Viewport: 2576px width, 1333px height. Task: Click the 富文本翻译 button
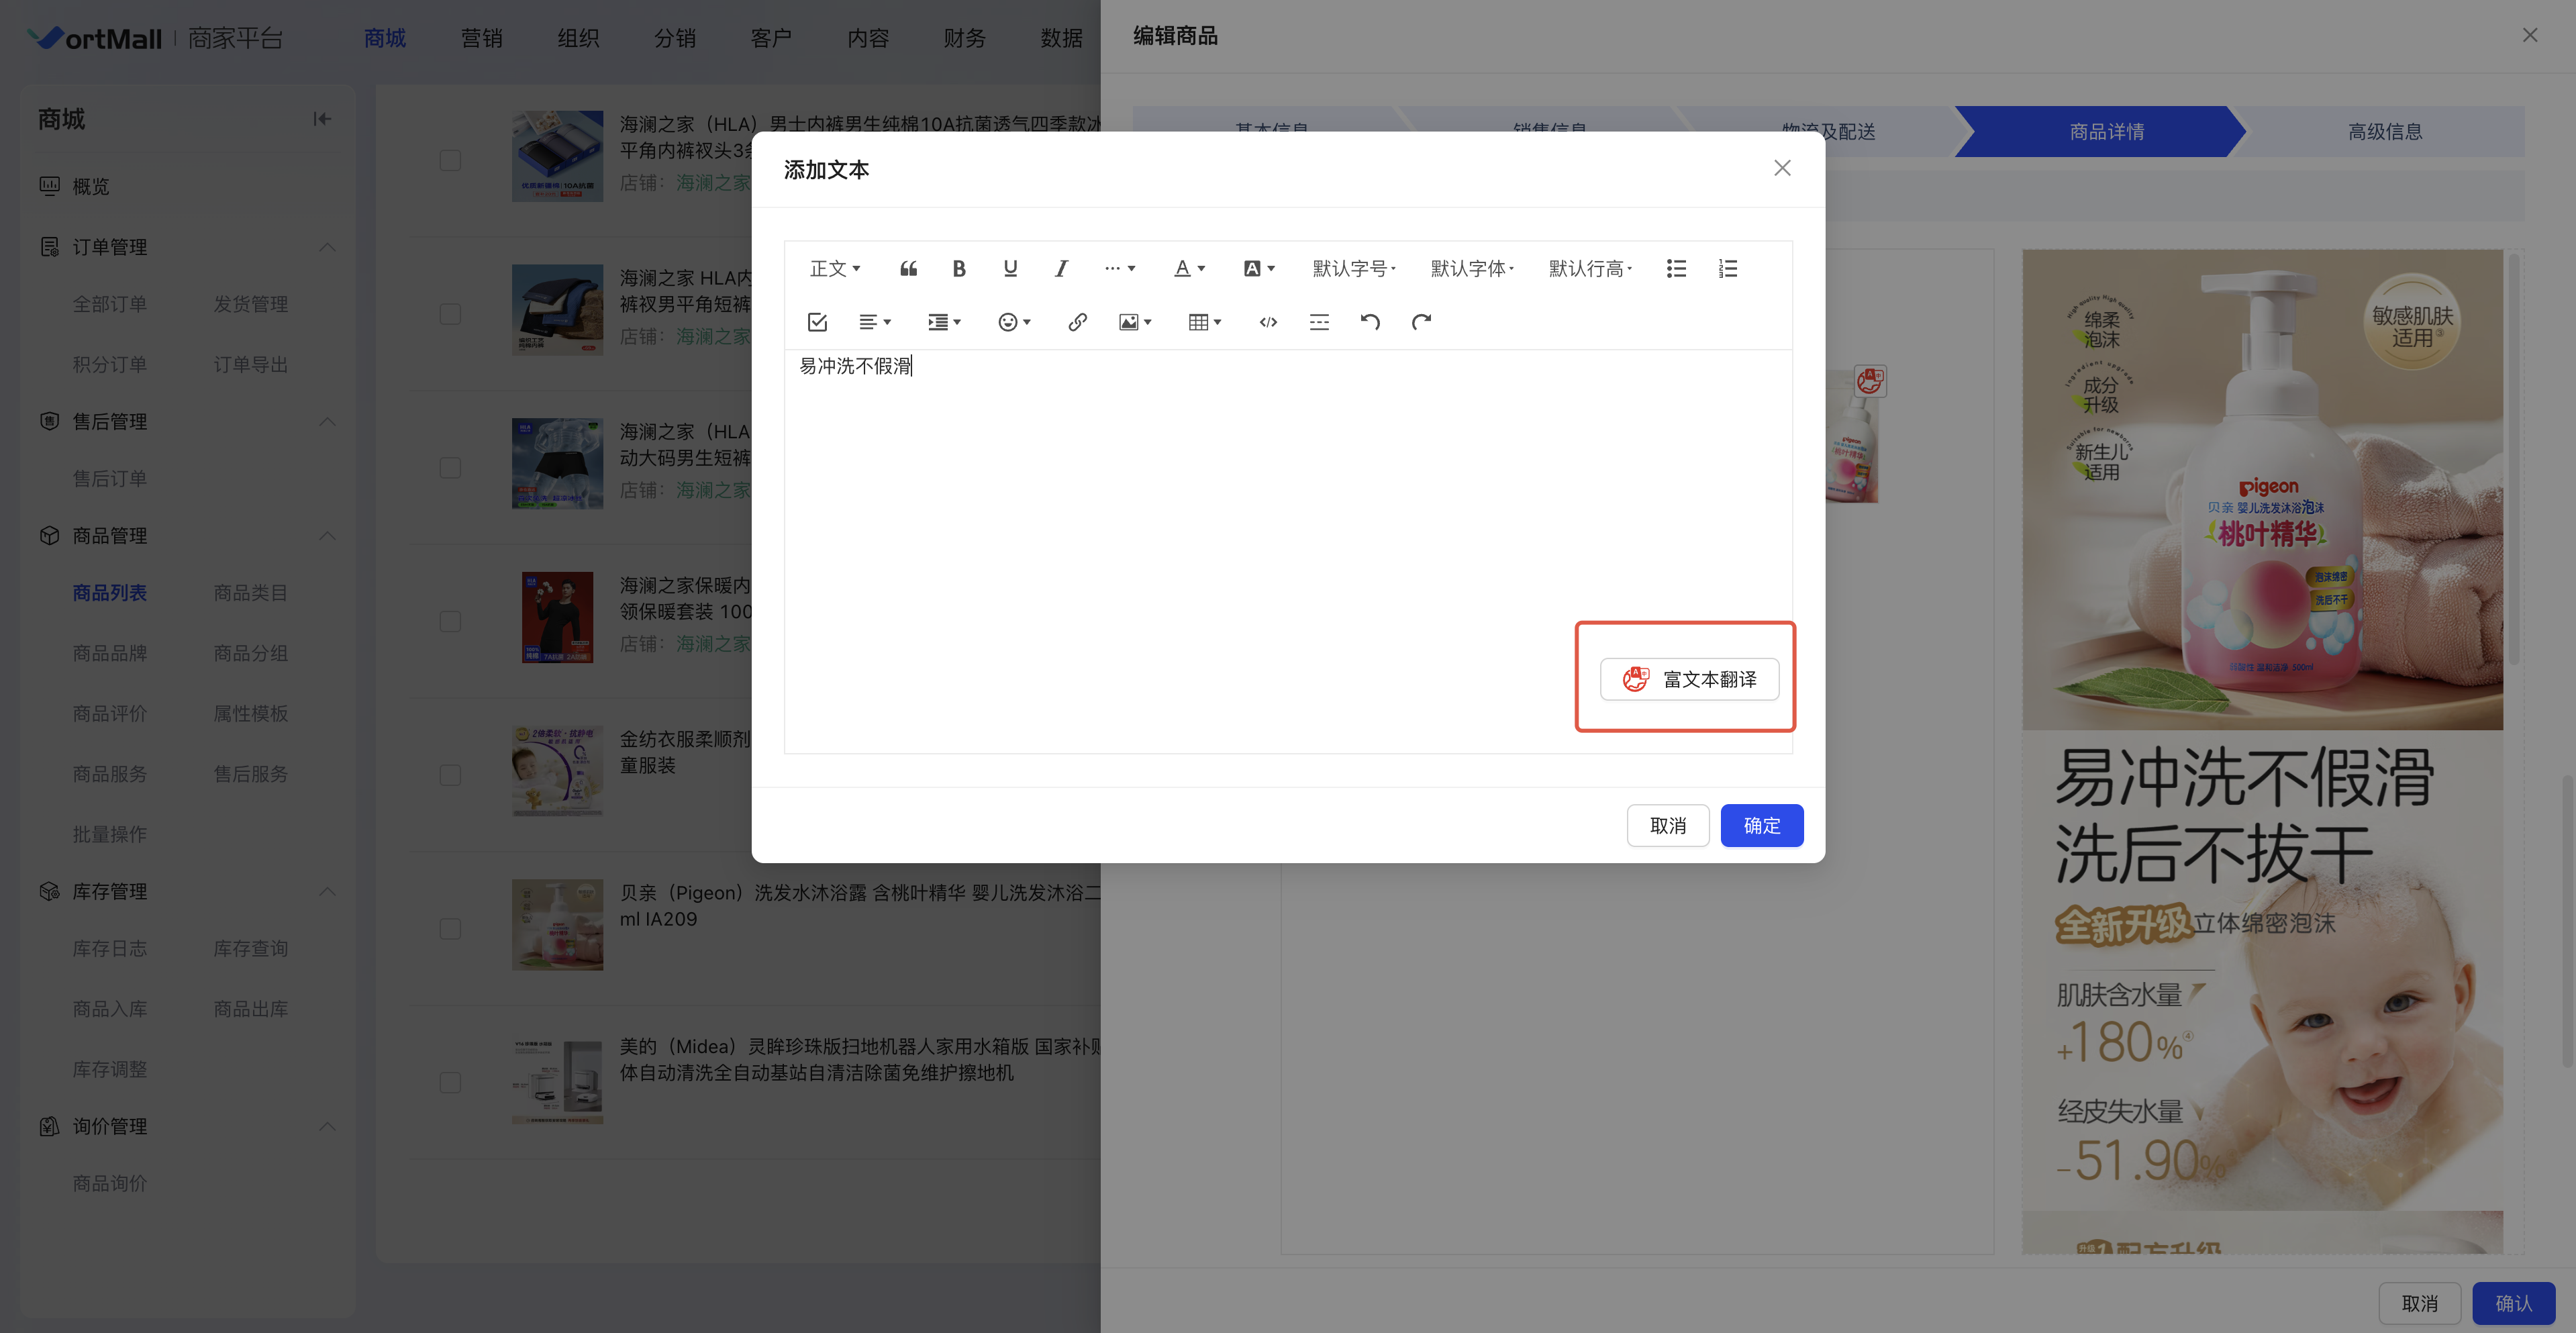1689,679
